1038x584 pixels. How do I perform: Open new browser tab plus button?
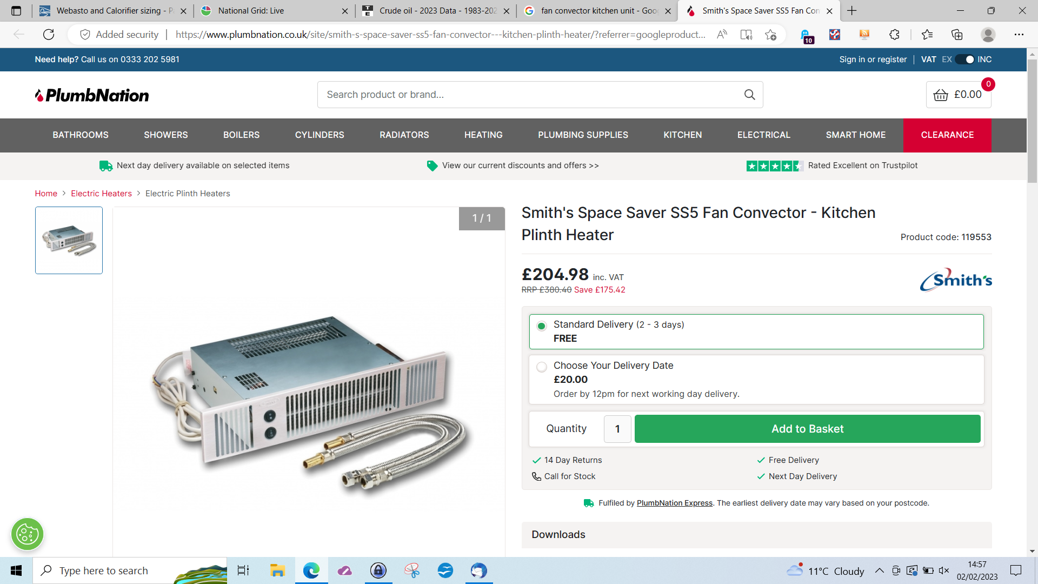click(852, 11)
